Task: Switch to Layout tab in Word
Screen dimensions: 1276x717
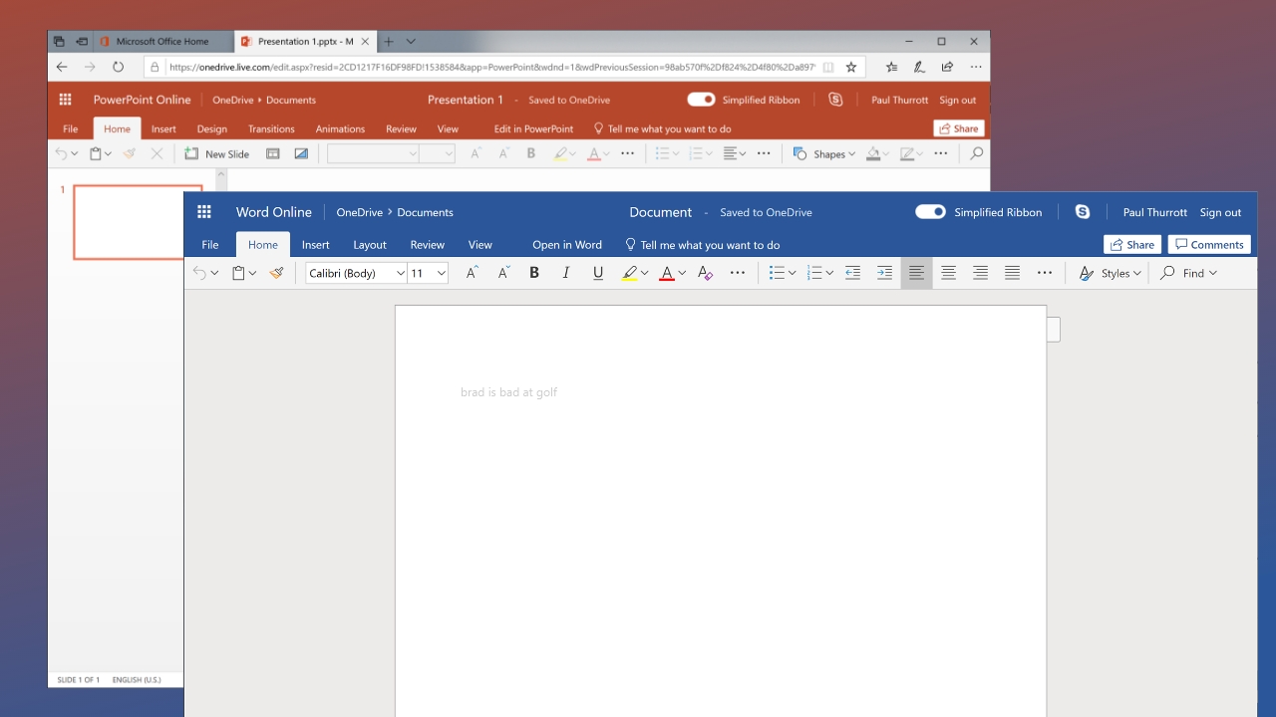Action: (x=370, y=245)
